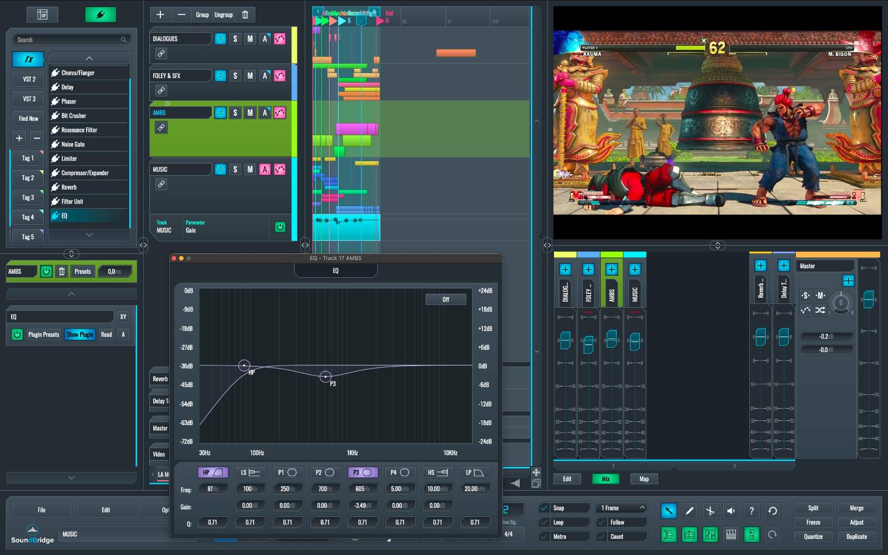
Task: Adjust the Master pan knob
Action: tap(841, 303)
